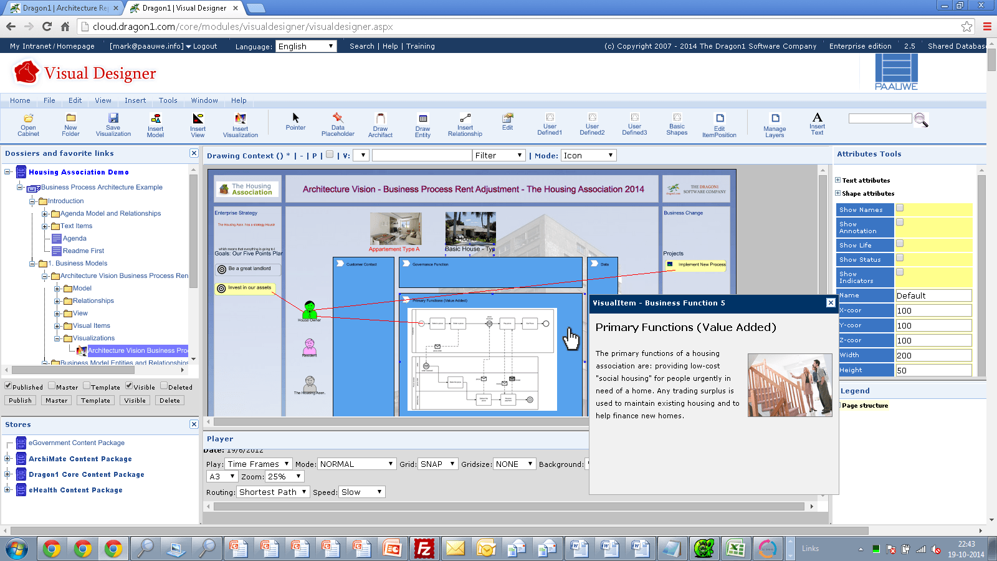997x561 pixels.
Task: Enable the Show Life checkbox
Action: point(900,244)
